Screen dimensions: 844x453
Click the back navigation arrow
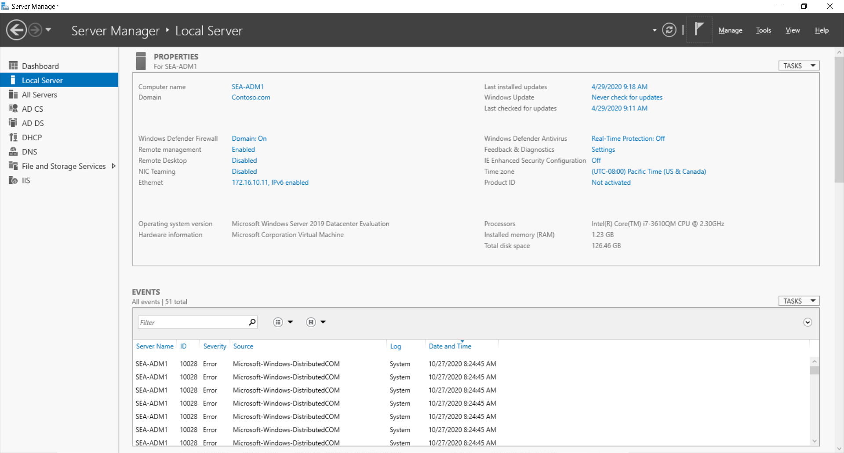click(16, 30)
